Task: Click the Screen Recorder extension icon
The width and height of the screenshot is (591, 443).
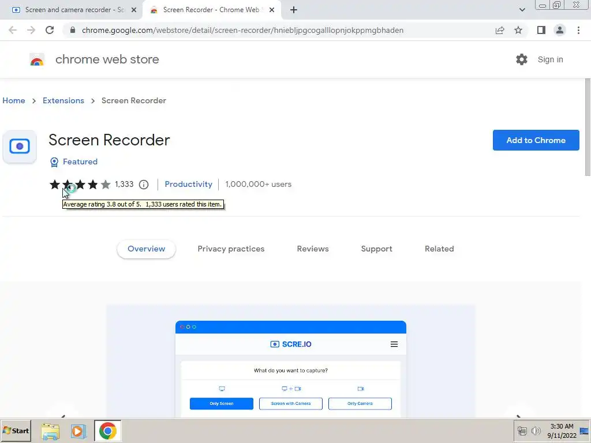Action: tap(20, 147)
